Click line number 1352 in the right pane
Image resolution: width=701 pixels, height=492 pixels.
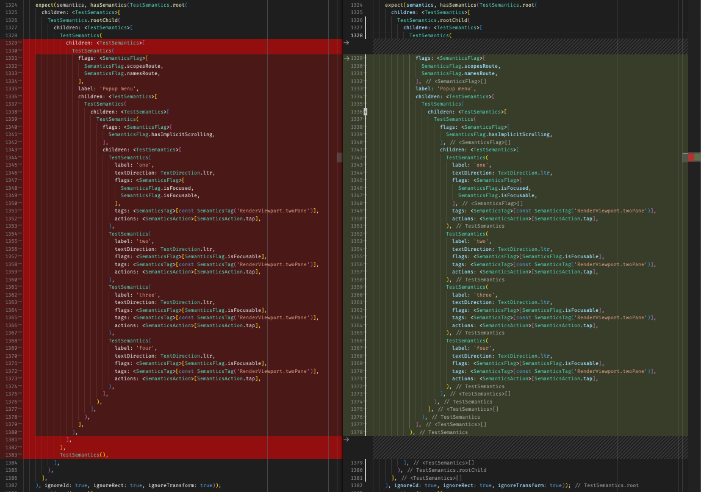(x=356, y=234)
